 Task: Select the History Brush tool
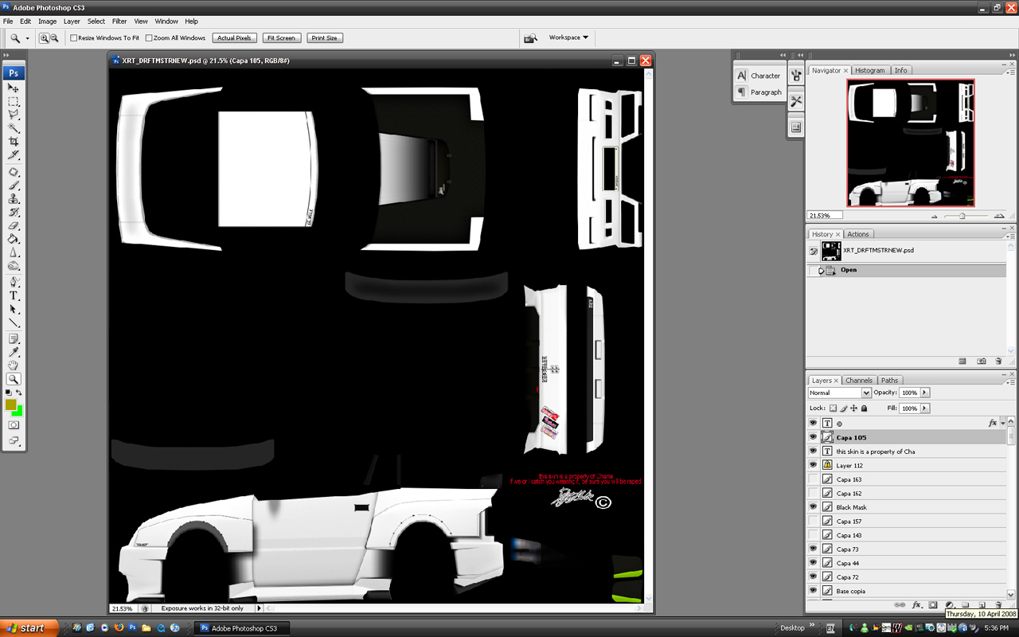14,213
